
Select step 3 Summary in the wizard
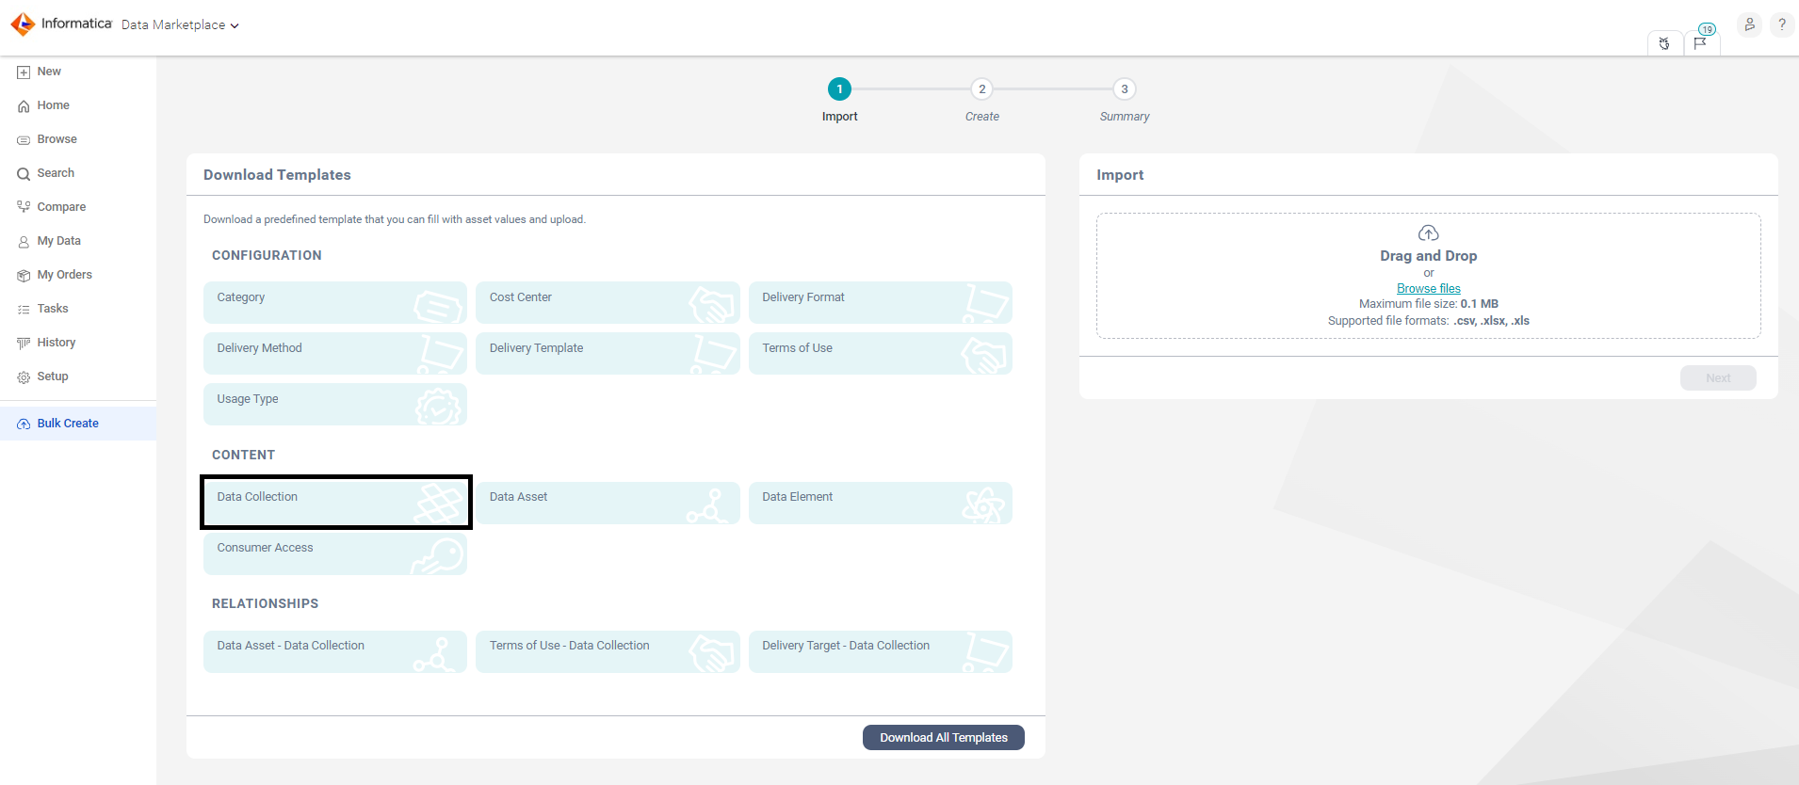tap(1124, 89)
